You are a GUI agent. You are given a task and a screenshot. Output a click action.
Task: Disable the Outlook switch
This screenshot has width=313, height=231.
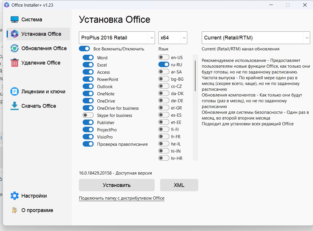[x=88, y=86]
